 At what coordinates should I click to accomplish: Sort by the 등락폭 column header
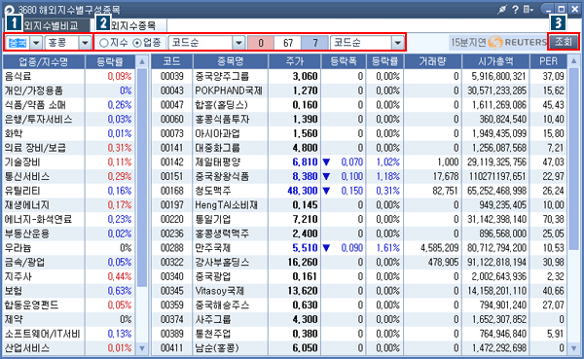pos(344,61)
